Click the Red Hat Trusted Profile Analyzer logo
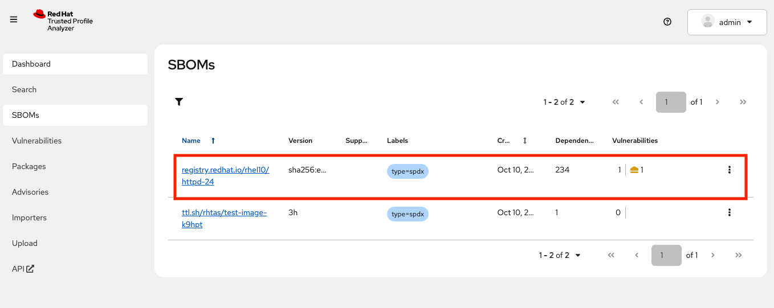Viewport: 774px width, 308px height. (63, 20)
